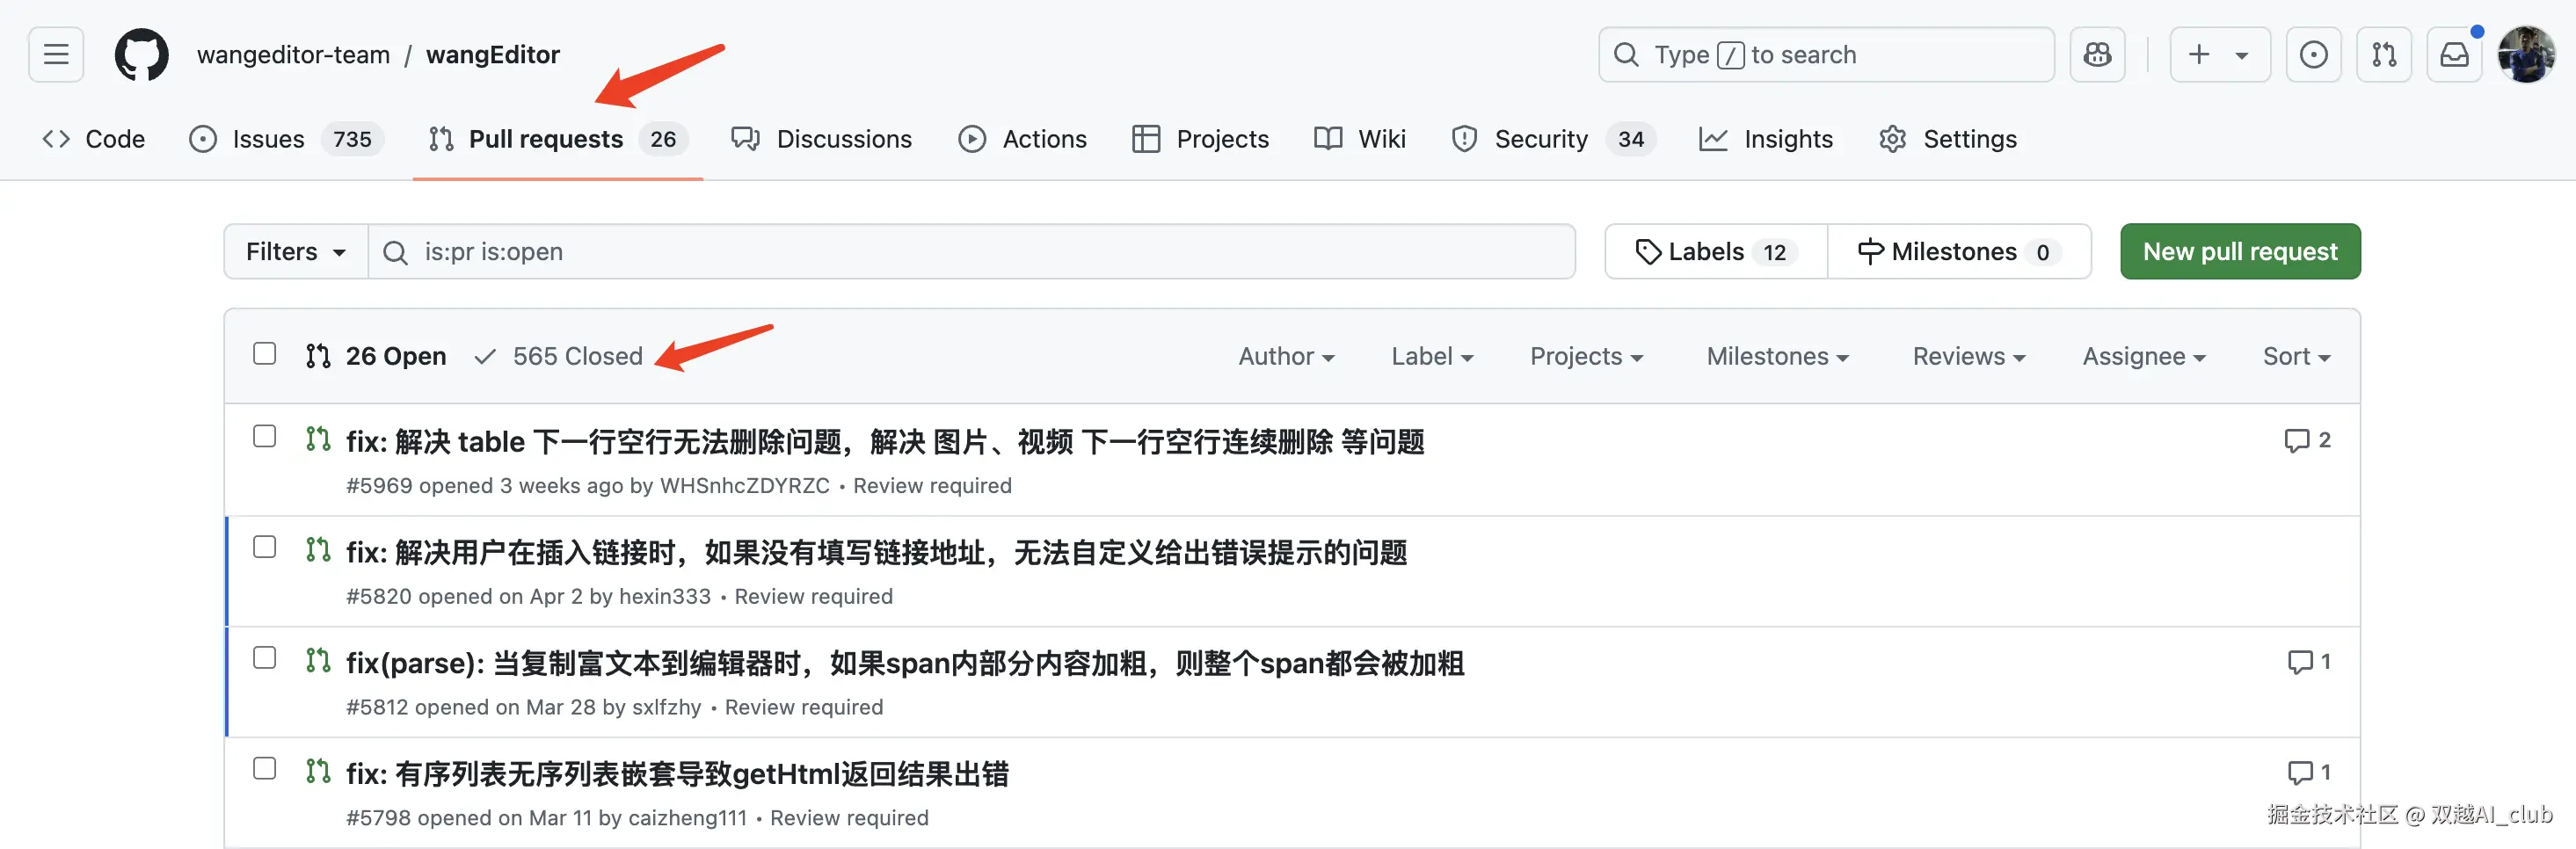The width and height of the screenshot is (2576, 849).
Task: Open the Author filter dropdown
Action: [1286, 356]
